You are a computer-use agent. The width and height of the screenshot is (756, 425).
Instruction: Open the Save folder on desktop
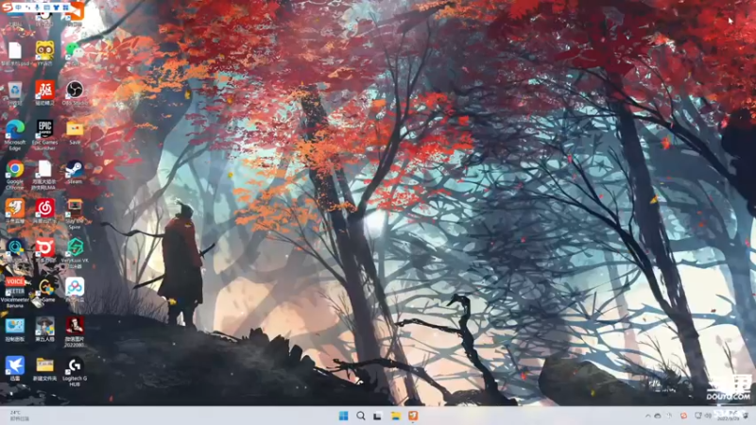click(x=75, y=130)
